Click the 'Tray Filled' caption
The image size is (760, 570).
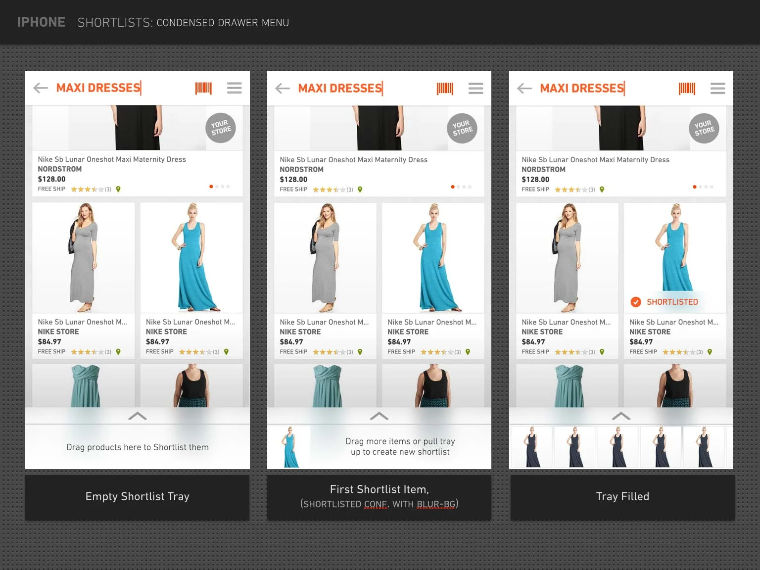(622, 496)
